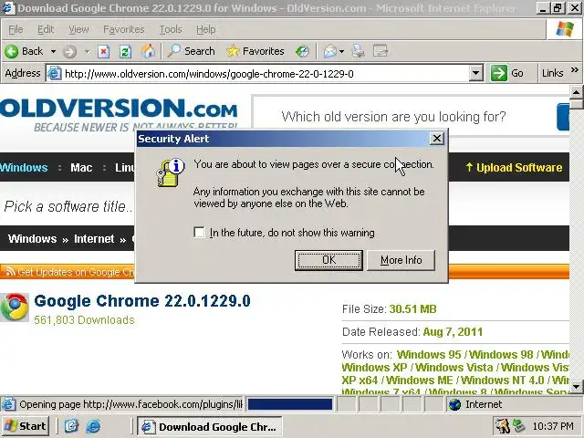Open Show Desktop quick launch icon
Viewport: 584px width, 438px height.
pyautogui.click(x=71, y=426)
